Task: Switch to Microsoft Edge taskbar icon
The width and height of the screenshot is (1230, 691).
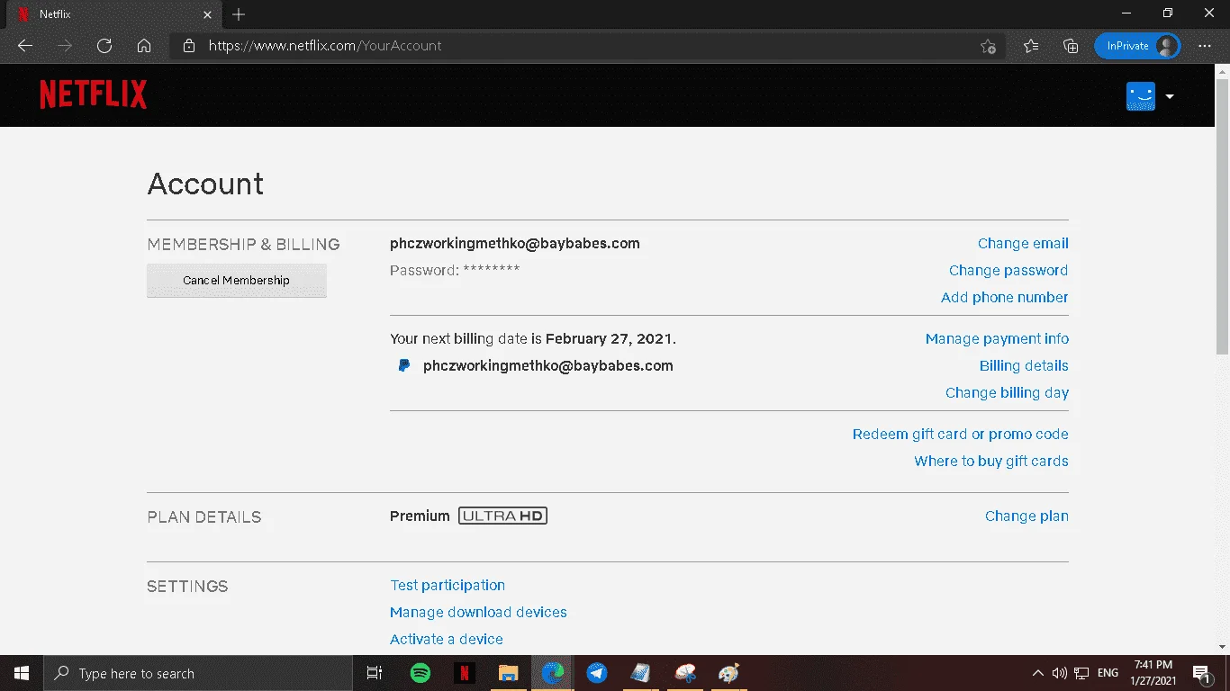Action: [552, 673]
